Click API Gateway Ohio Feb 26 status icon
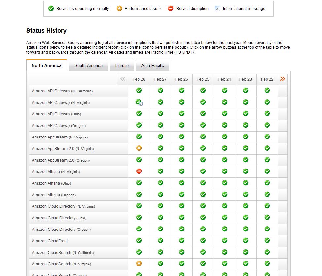Viewport: 322px width, 276px height. (182, 113)
